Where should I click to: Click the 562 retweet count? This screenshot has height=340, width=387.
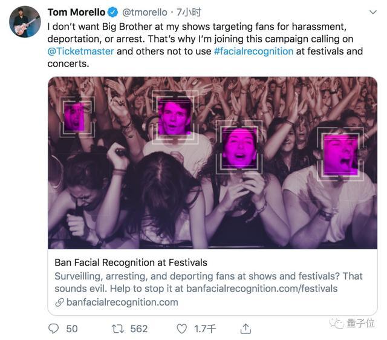click(x=139, y=329)
